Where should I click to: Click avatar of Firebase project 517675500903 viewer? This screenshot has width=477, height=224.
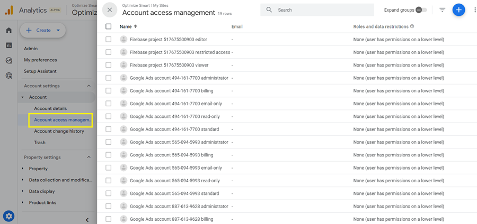pyautogui.click(x=123, y=65)
